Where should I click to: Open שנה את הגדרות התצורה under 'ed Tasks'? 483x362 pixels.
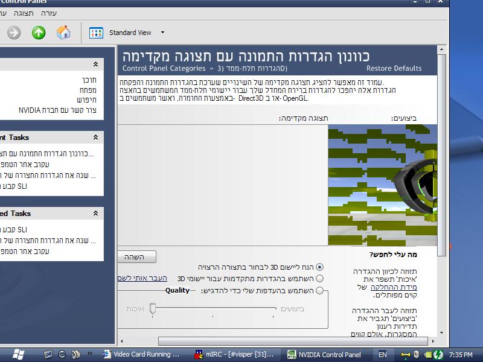coord(48,240)
